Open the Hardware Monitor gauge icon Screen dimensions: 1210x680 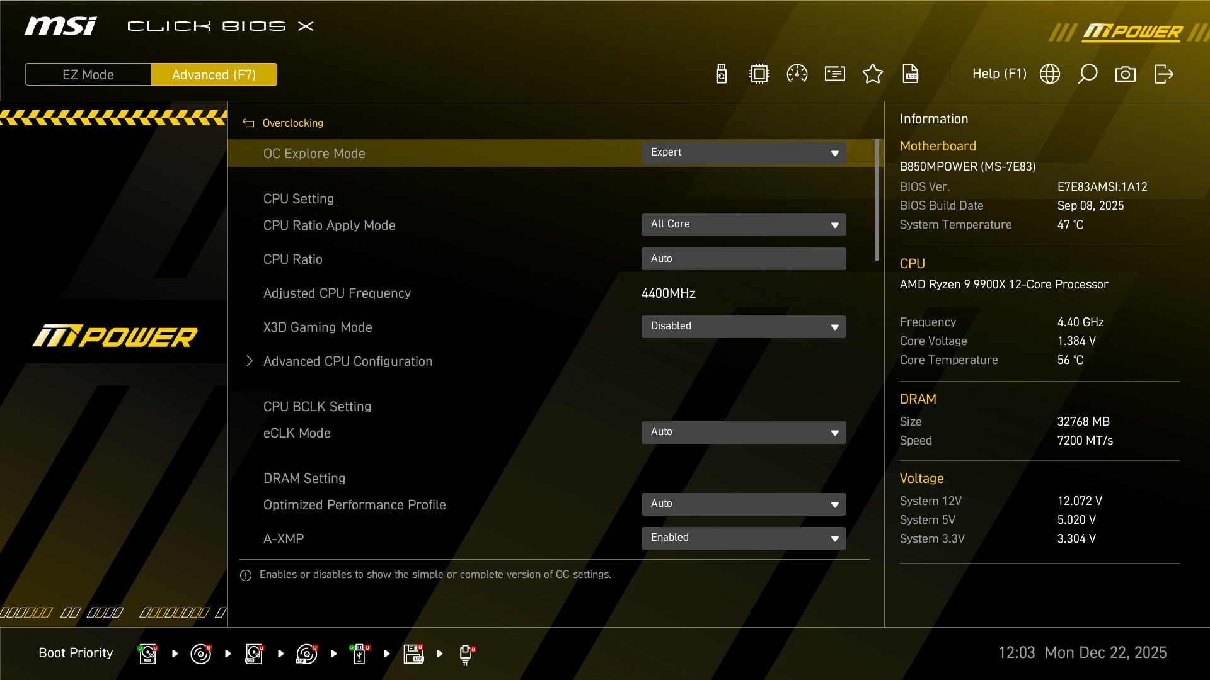click(797, 74)
